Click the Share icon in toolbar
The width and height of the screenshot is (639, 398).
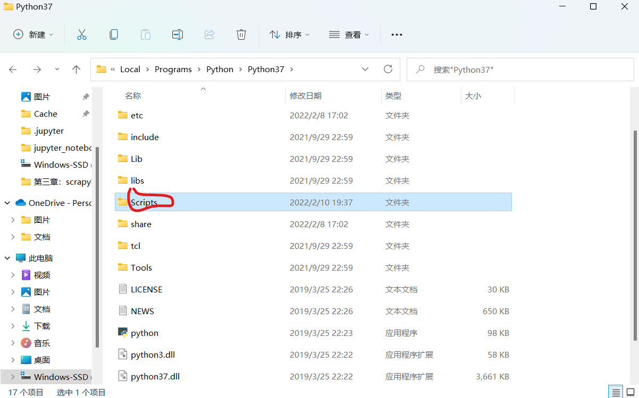[x=209, y=34]
